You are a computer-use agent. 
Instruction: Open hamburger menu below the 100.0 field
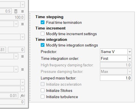coord(23,24)
